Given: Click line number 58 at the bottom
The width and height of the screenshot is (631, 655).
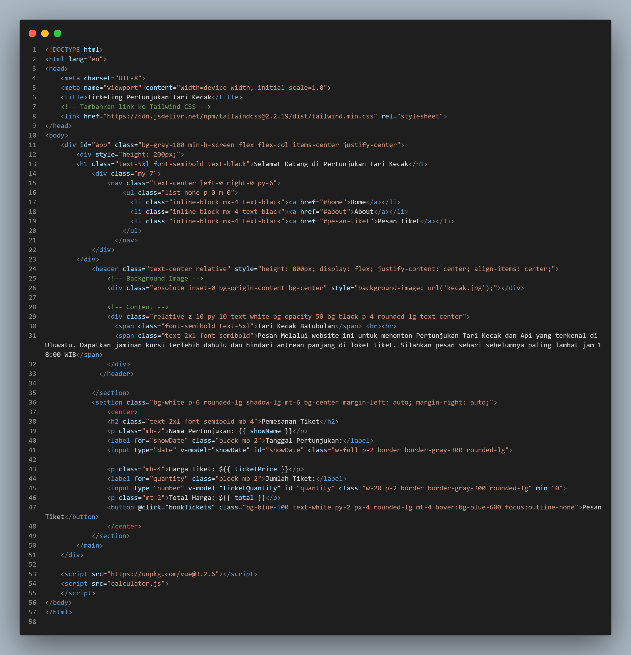Looking at the screenshot, I should pyautogui.click(x=32, y=622).
